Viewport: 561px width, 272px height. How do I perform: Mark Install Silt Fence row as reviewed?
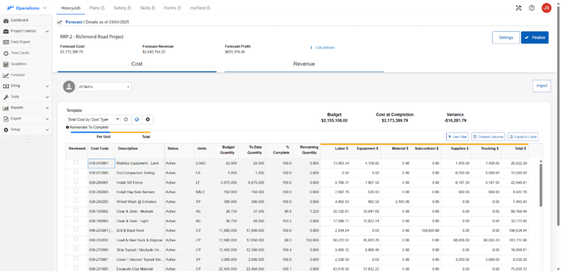pos(76,182)
